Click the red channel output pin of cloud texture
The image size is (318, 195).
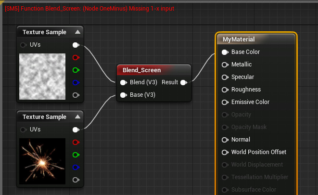coord(76,58)
